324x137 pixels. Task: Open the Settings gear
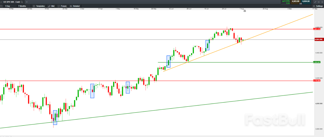[x=317, y=6]
